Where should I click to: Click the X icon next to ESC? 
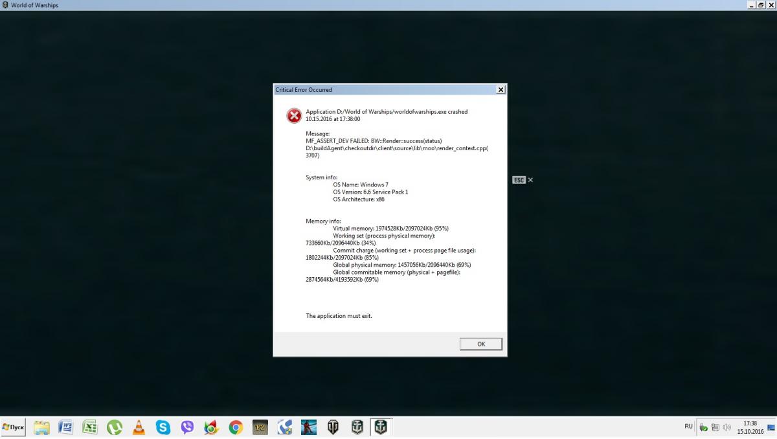531,180
